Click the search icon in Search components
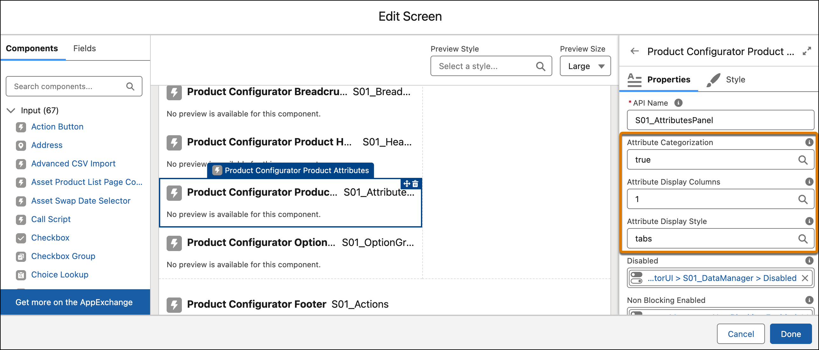The image size is (819, 350). tap(130, 87)
